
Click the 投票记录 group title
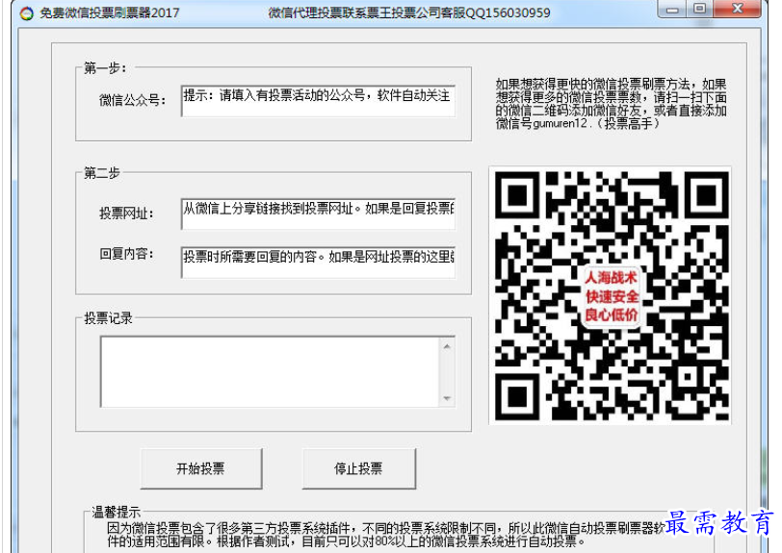pos(108,317)
